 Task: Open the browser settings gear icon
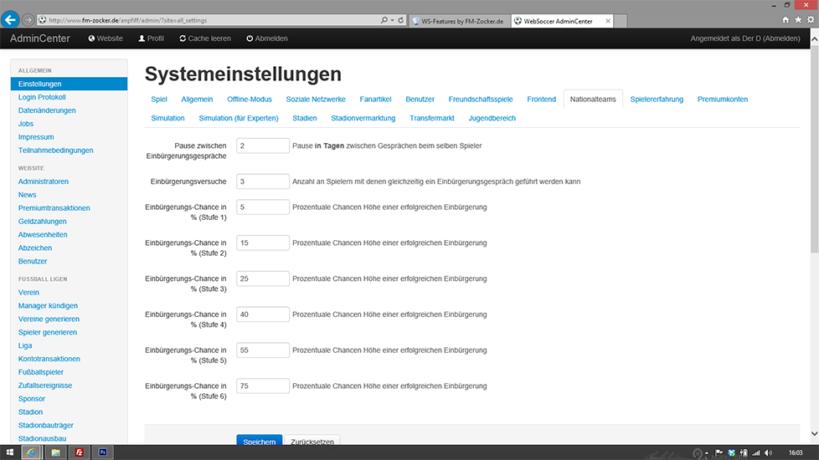(x=809, y=19)
